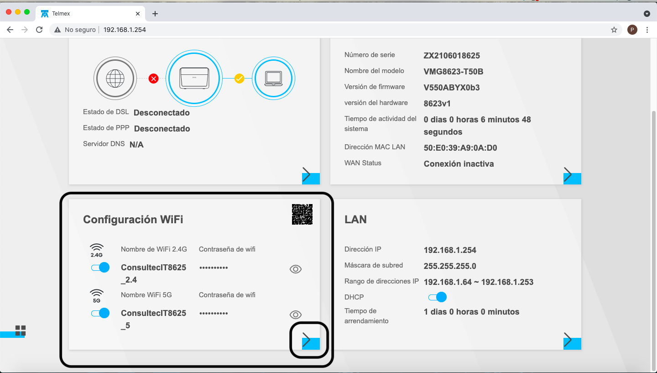Image resolution: width=657 pixels, height=373 pixels.
Task: Click the router device icon in diagram
Action: pyautogui.click(x=194, y=79)
